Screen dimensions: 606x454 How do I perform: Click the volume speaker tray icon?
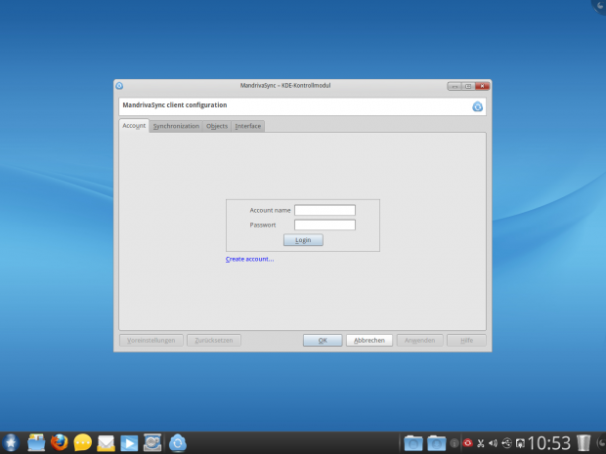[x=493, y=443]
